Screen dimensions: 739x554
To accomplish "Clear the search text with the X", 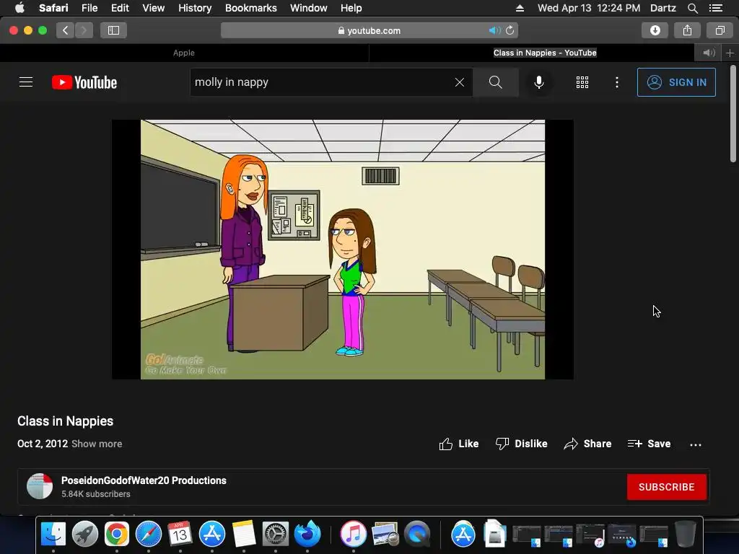I will point(460,82).
